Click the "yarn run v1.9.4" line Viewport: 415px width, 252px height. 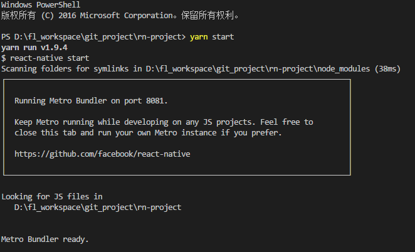pos(34,47)
